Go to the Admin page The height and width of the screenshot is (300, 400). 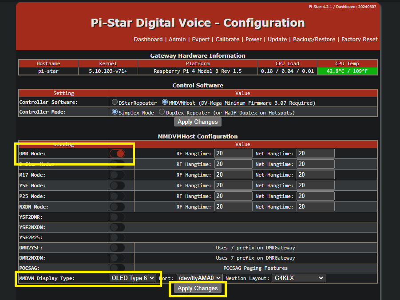[x=177, y=39]
